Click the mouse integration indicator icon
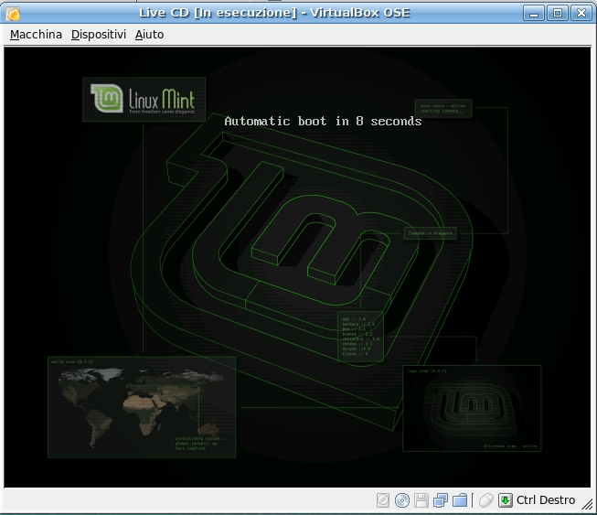Viewport: 597px width, 515px height. 485,500
